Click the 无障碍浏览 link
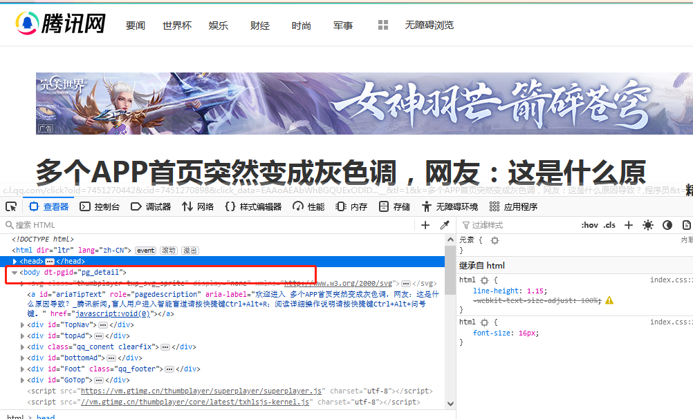This screenshot has height=419, width=693. click(x=429, y=25)
